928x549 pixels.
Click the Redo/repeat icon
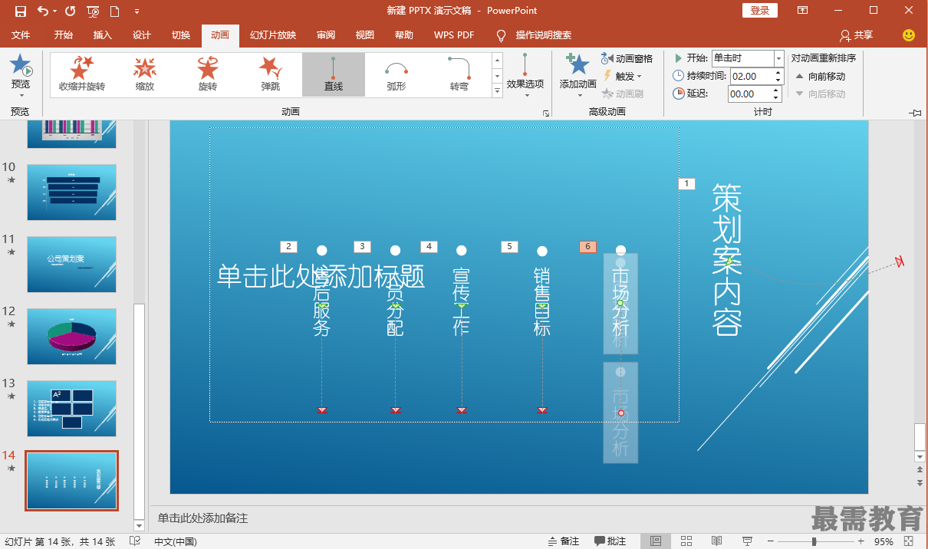click(71, 11)
